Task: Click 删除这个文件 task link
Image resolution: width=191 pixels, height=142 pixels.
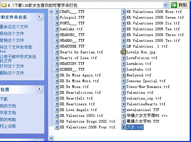Action: 12,73
